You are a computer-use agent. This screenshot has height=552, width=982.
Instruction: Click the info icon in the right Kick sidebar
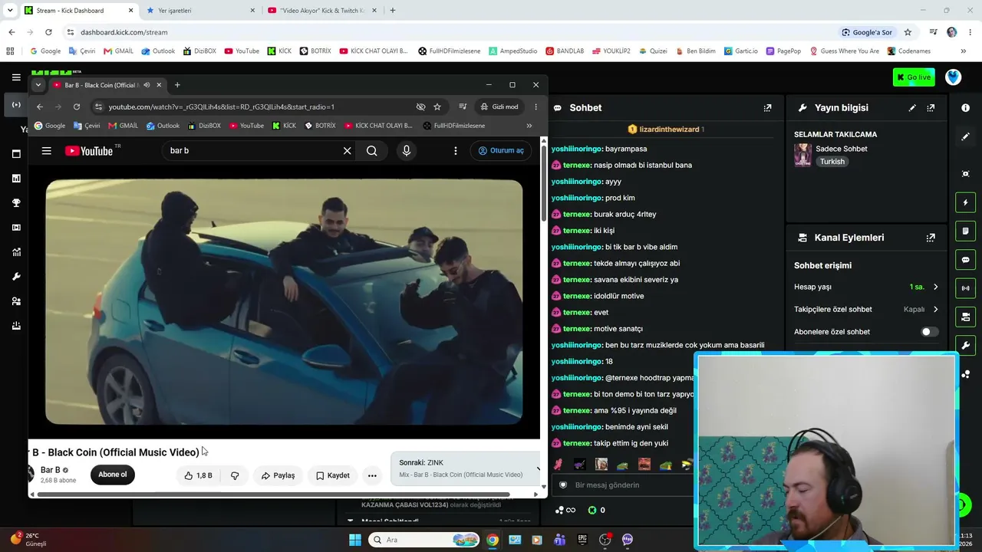(x=966, y=108)
